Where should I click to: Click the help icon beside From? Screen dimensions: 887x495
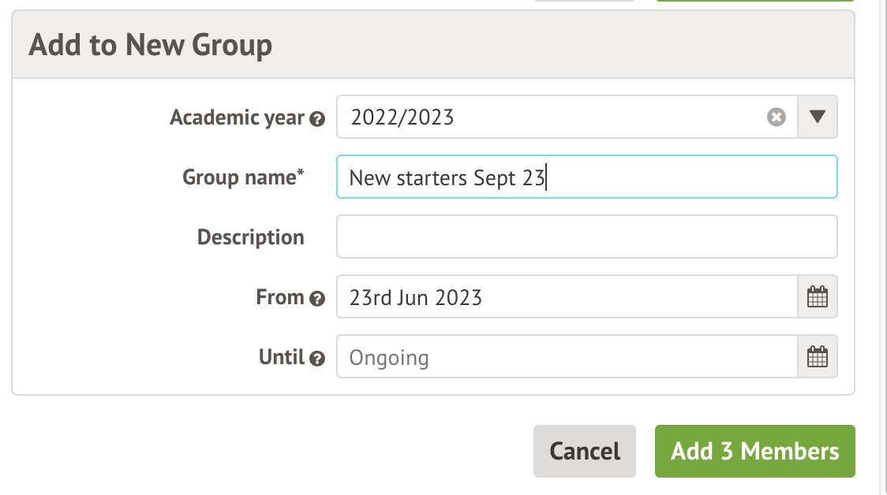317,299
